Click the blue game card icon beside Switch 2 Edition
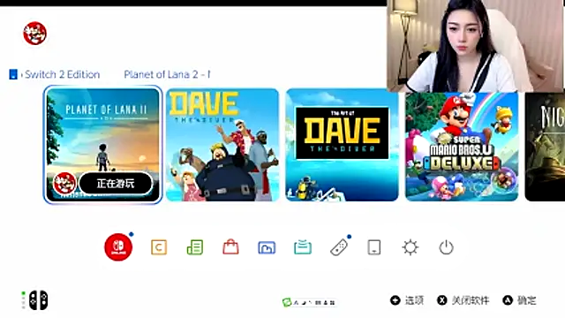Viewport: 565px width, 318px height. [13, 74]
